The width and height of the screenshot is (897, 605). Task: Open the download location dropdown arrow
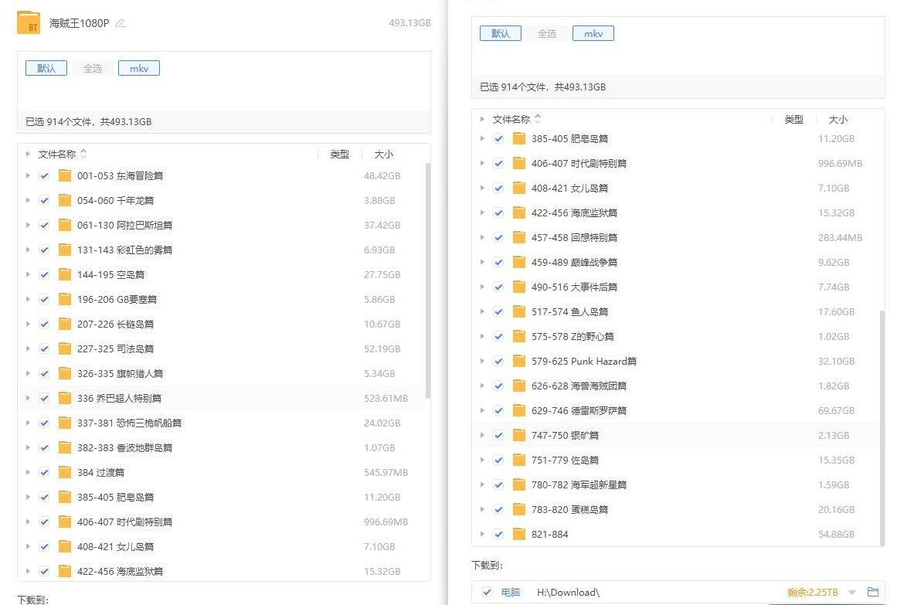852,592
